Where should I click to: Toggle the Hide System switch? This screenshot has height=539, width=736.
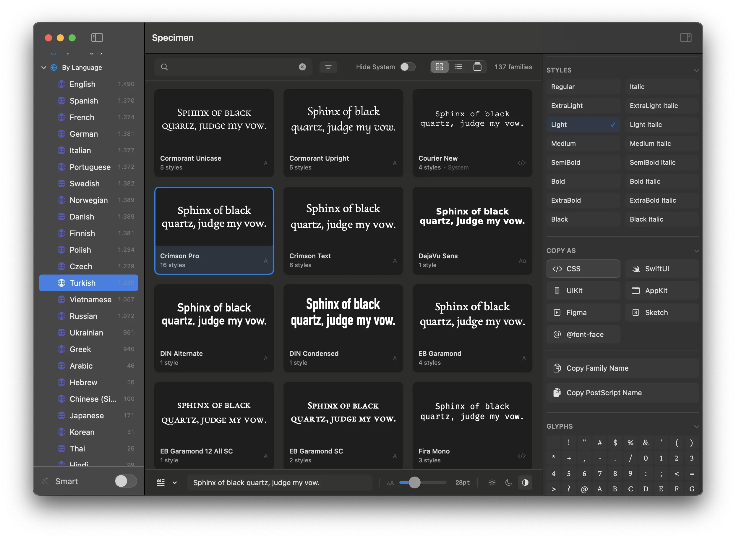tap(408, 67)
